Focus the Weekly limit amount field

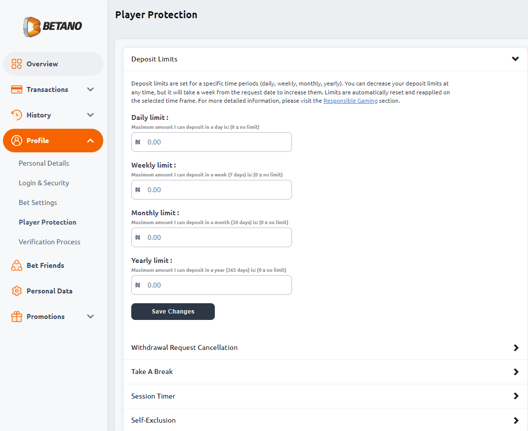(211, 190)
